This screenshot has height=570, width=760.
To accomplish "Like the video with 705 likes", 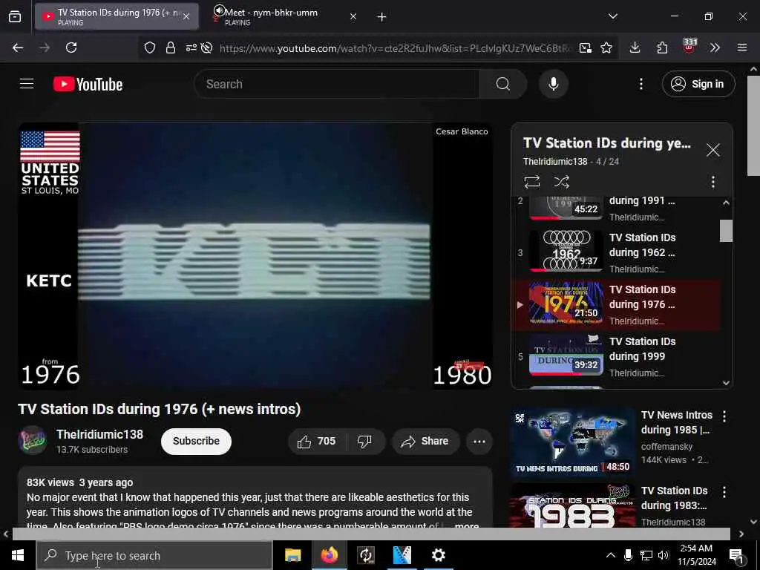I will [x=317, y=441].
